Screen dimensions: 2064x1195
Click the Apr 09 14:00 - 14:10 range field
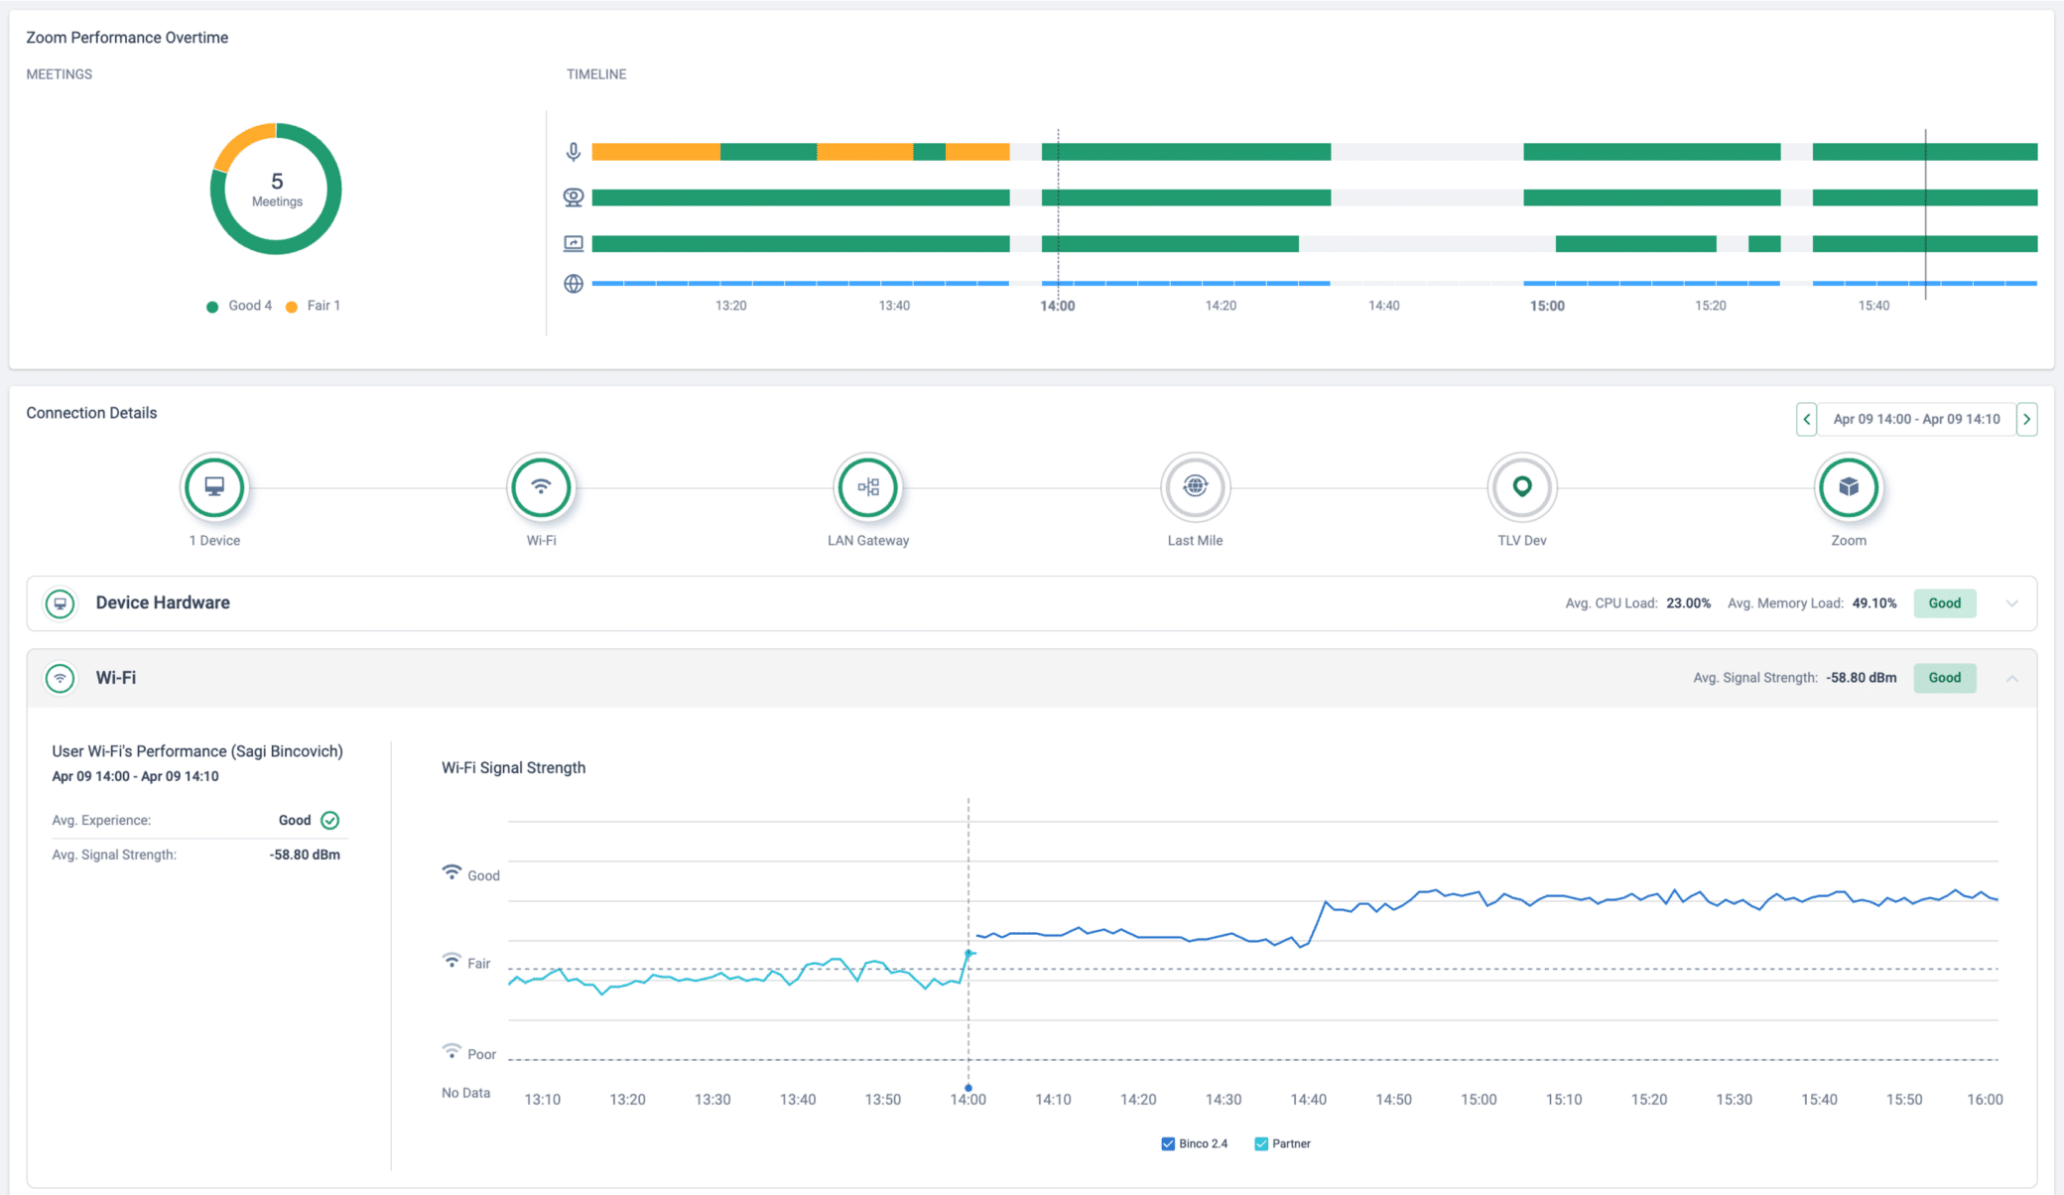pyautogui.click(x=1916, y=419)
